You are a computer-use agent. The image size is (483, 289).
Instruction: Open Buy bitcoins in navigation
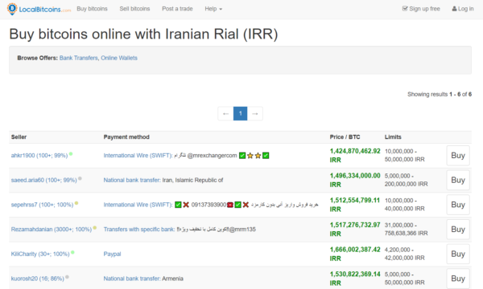point(92,9)
